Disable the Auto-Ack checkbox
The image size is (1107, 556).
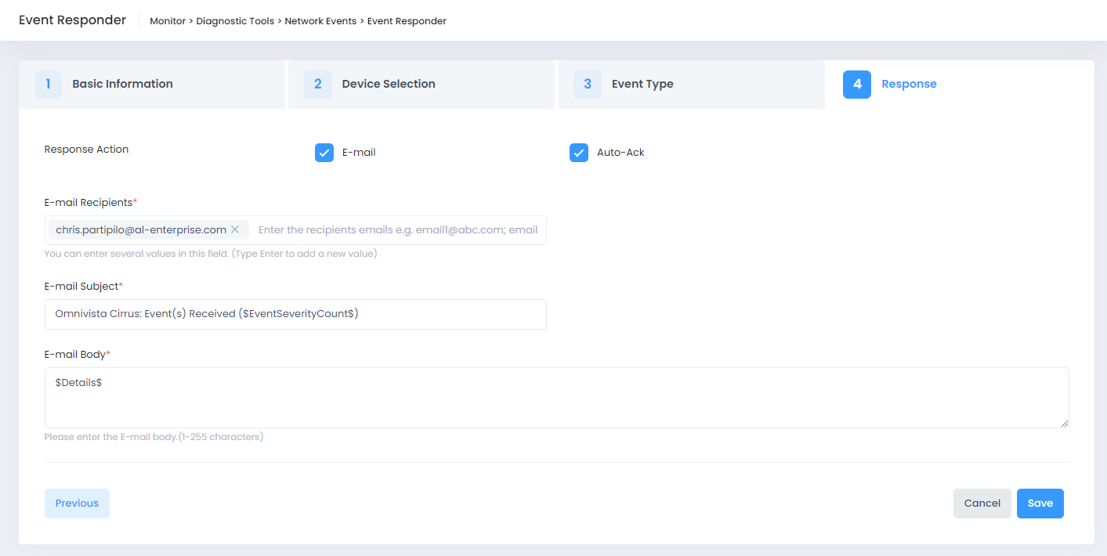[579, 153]
